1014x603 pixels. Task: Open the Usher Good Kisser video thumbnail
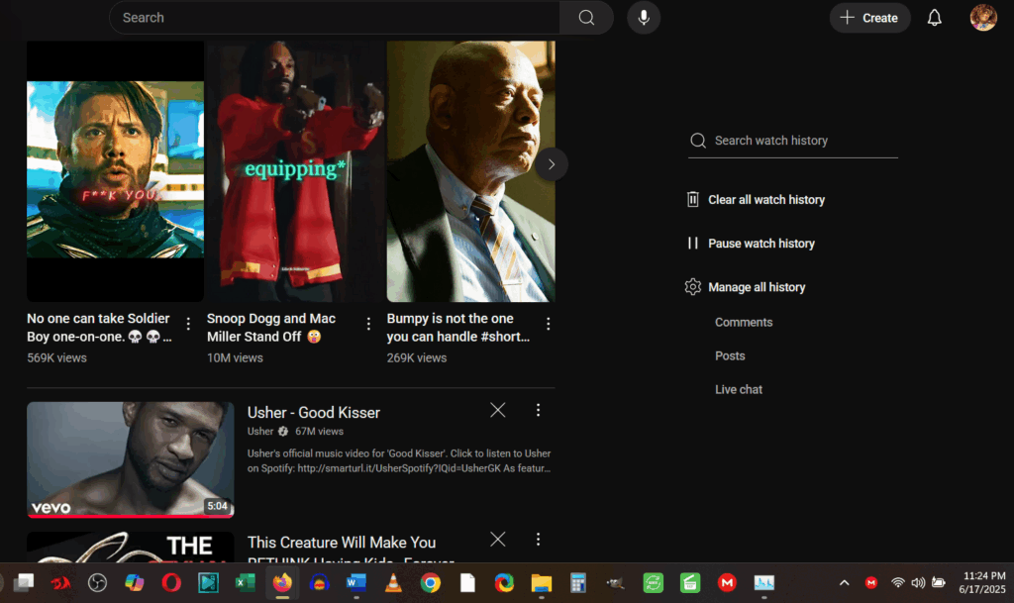point(131,459)
